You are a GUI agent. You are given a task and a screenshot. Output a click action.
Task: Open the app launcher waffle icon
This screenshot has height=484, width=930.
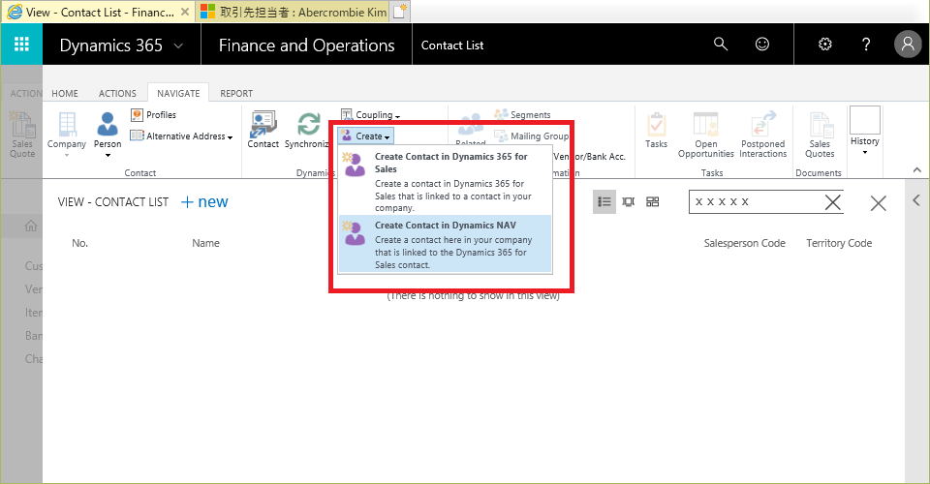21,45
